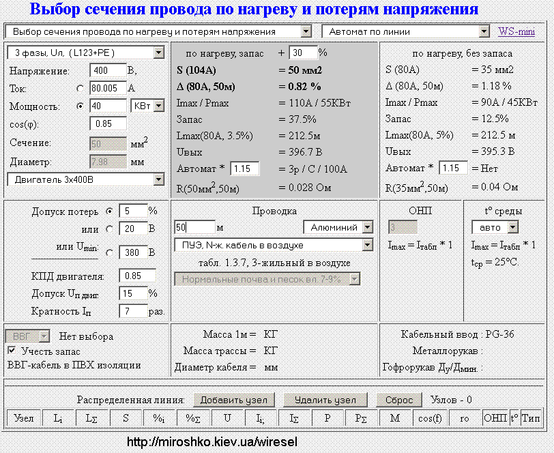Open the ПУЭ cable laying method dropdown

274,245
